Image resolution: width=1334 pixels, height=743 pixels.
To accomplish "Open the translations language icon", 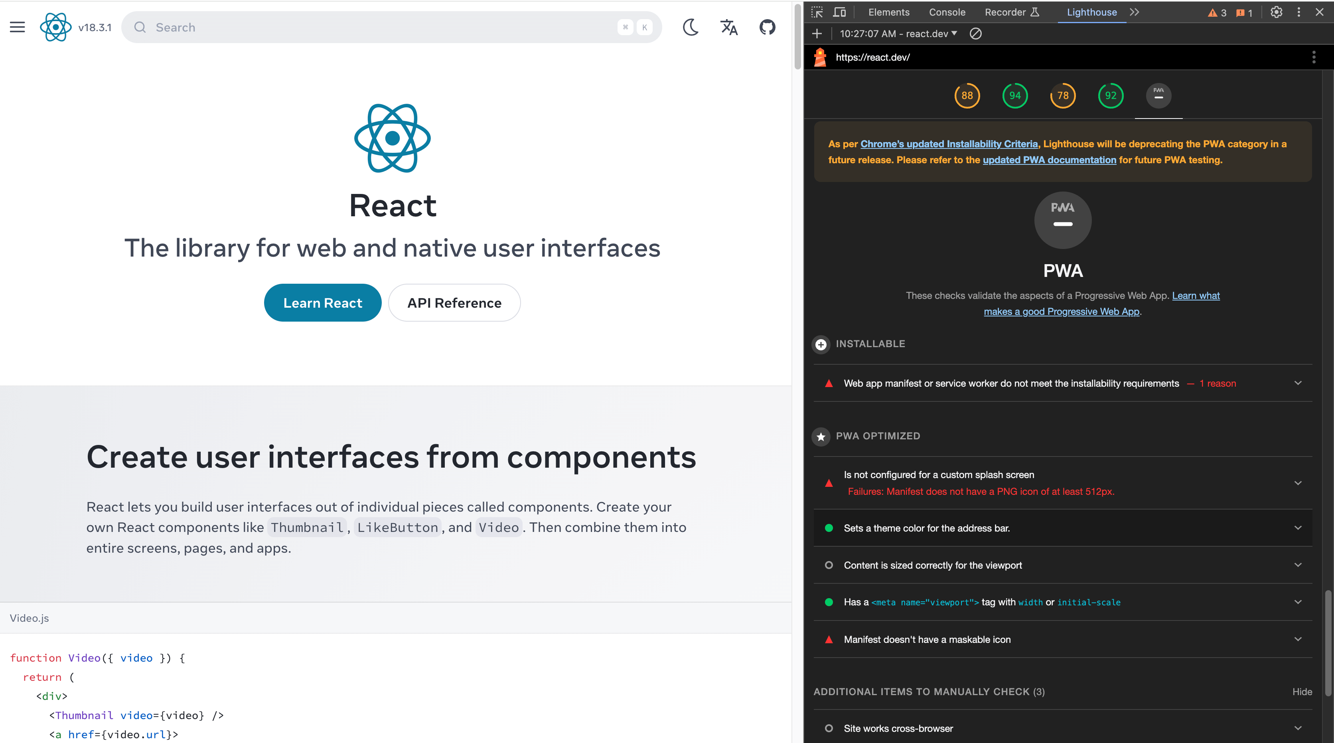I will click(x=729, y=28).
